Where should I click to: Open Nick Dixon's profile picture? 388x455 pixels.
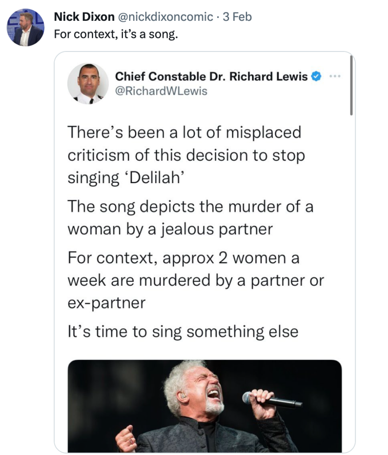point(25,28)
